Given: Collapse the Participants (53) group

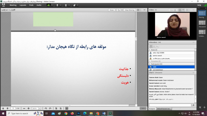Looking at the screenshot, I should 150,64.
